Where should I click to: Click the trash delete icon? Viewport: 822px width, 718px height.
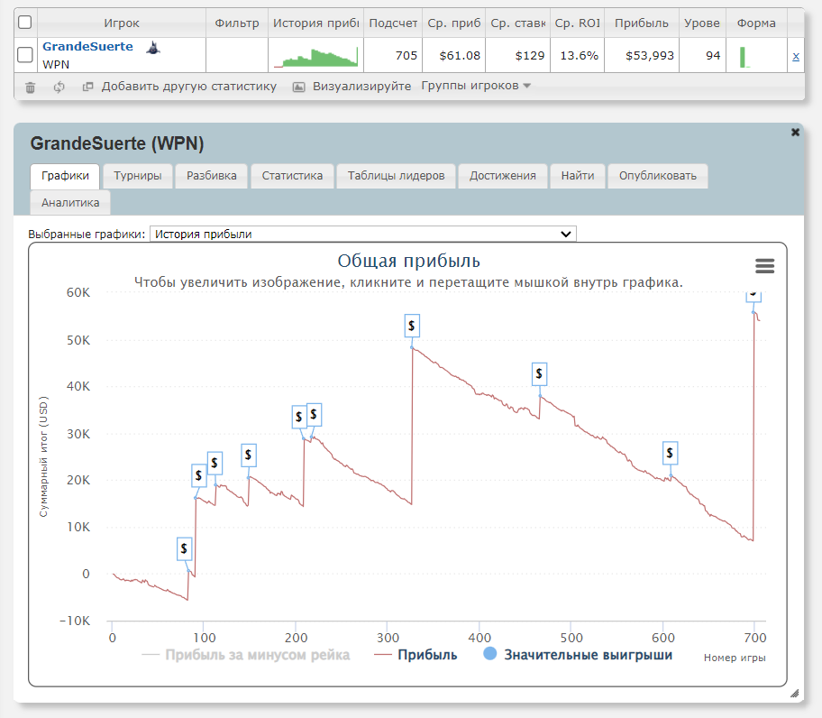coord(31,87)
